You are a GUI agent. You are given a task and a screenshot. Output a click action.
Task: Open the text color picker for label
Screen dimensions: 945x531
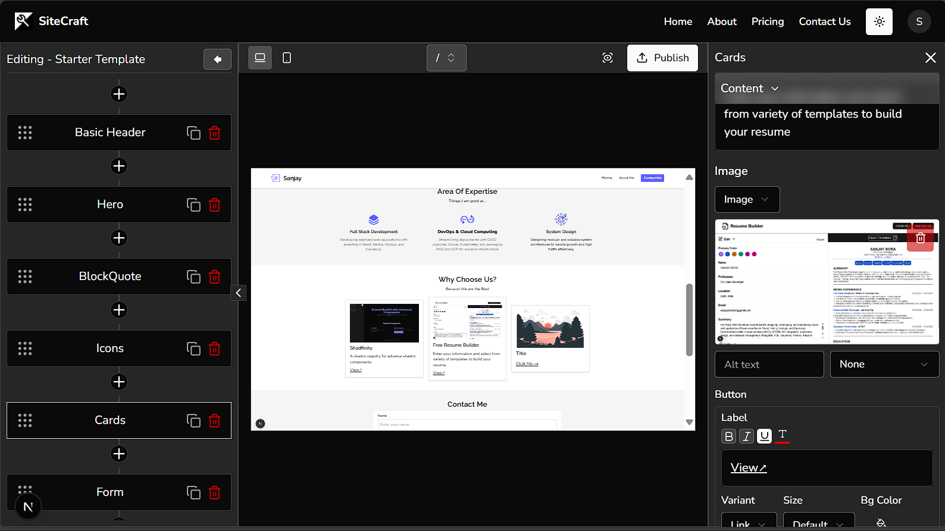(783, 436)
